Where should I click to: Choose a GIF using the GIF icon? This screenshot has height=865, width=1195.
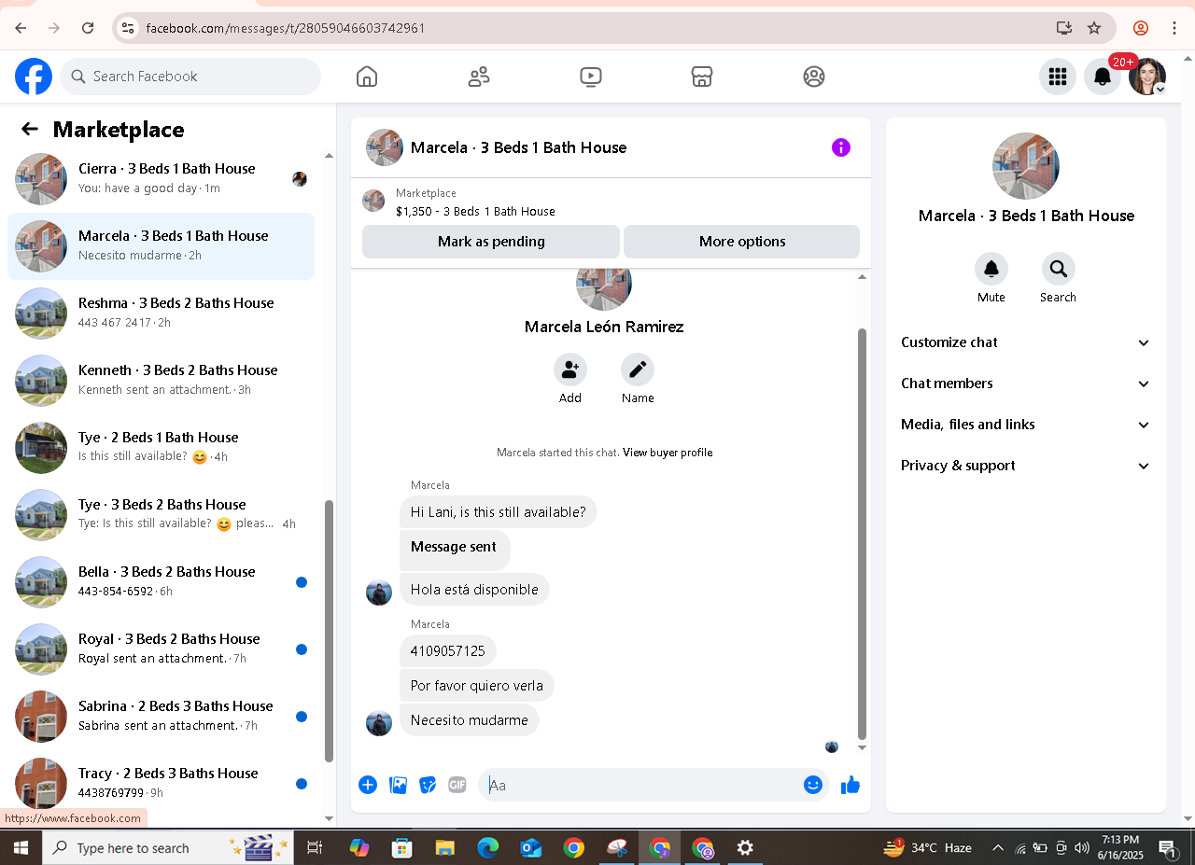tap(457, 785)
